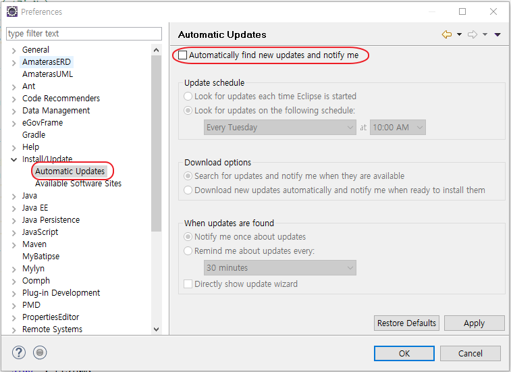Open the 30 minutes reminder dropdown
Viewport: 511px width, 372px height.
point(280,267)
